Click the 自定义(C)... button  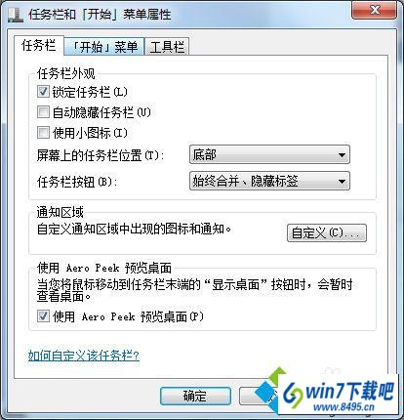[x=327, y=232]
